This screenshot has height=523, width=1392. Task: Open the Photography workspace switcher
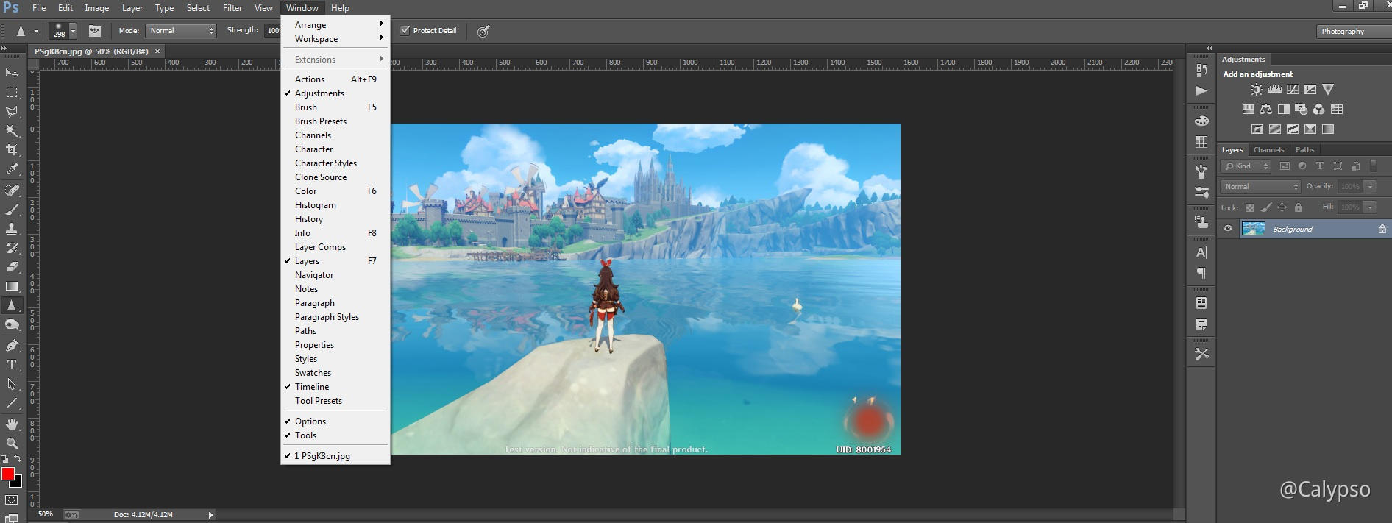(1353, 31)
